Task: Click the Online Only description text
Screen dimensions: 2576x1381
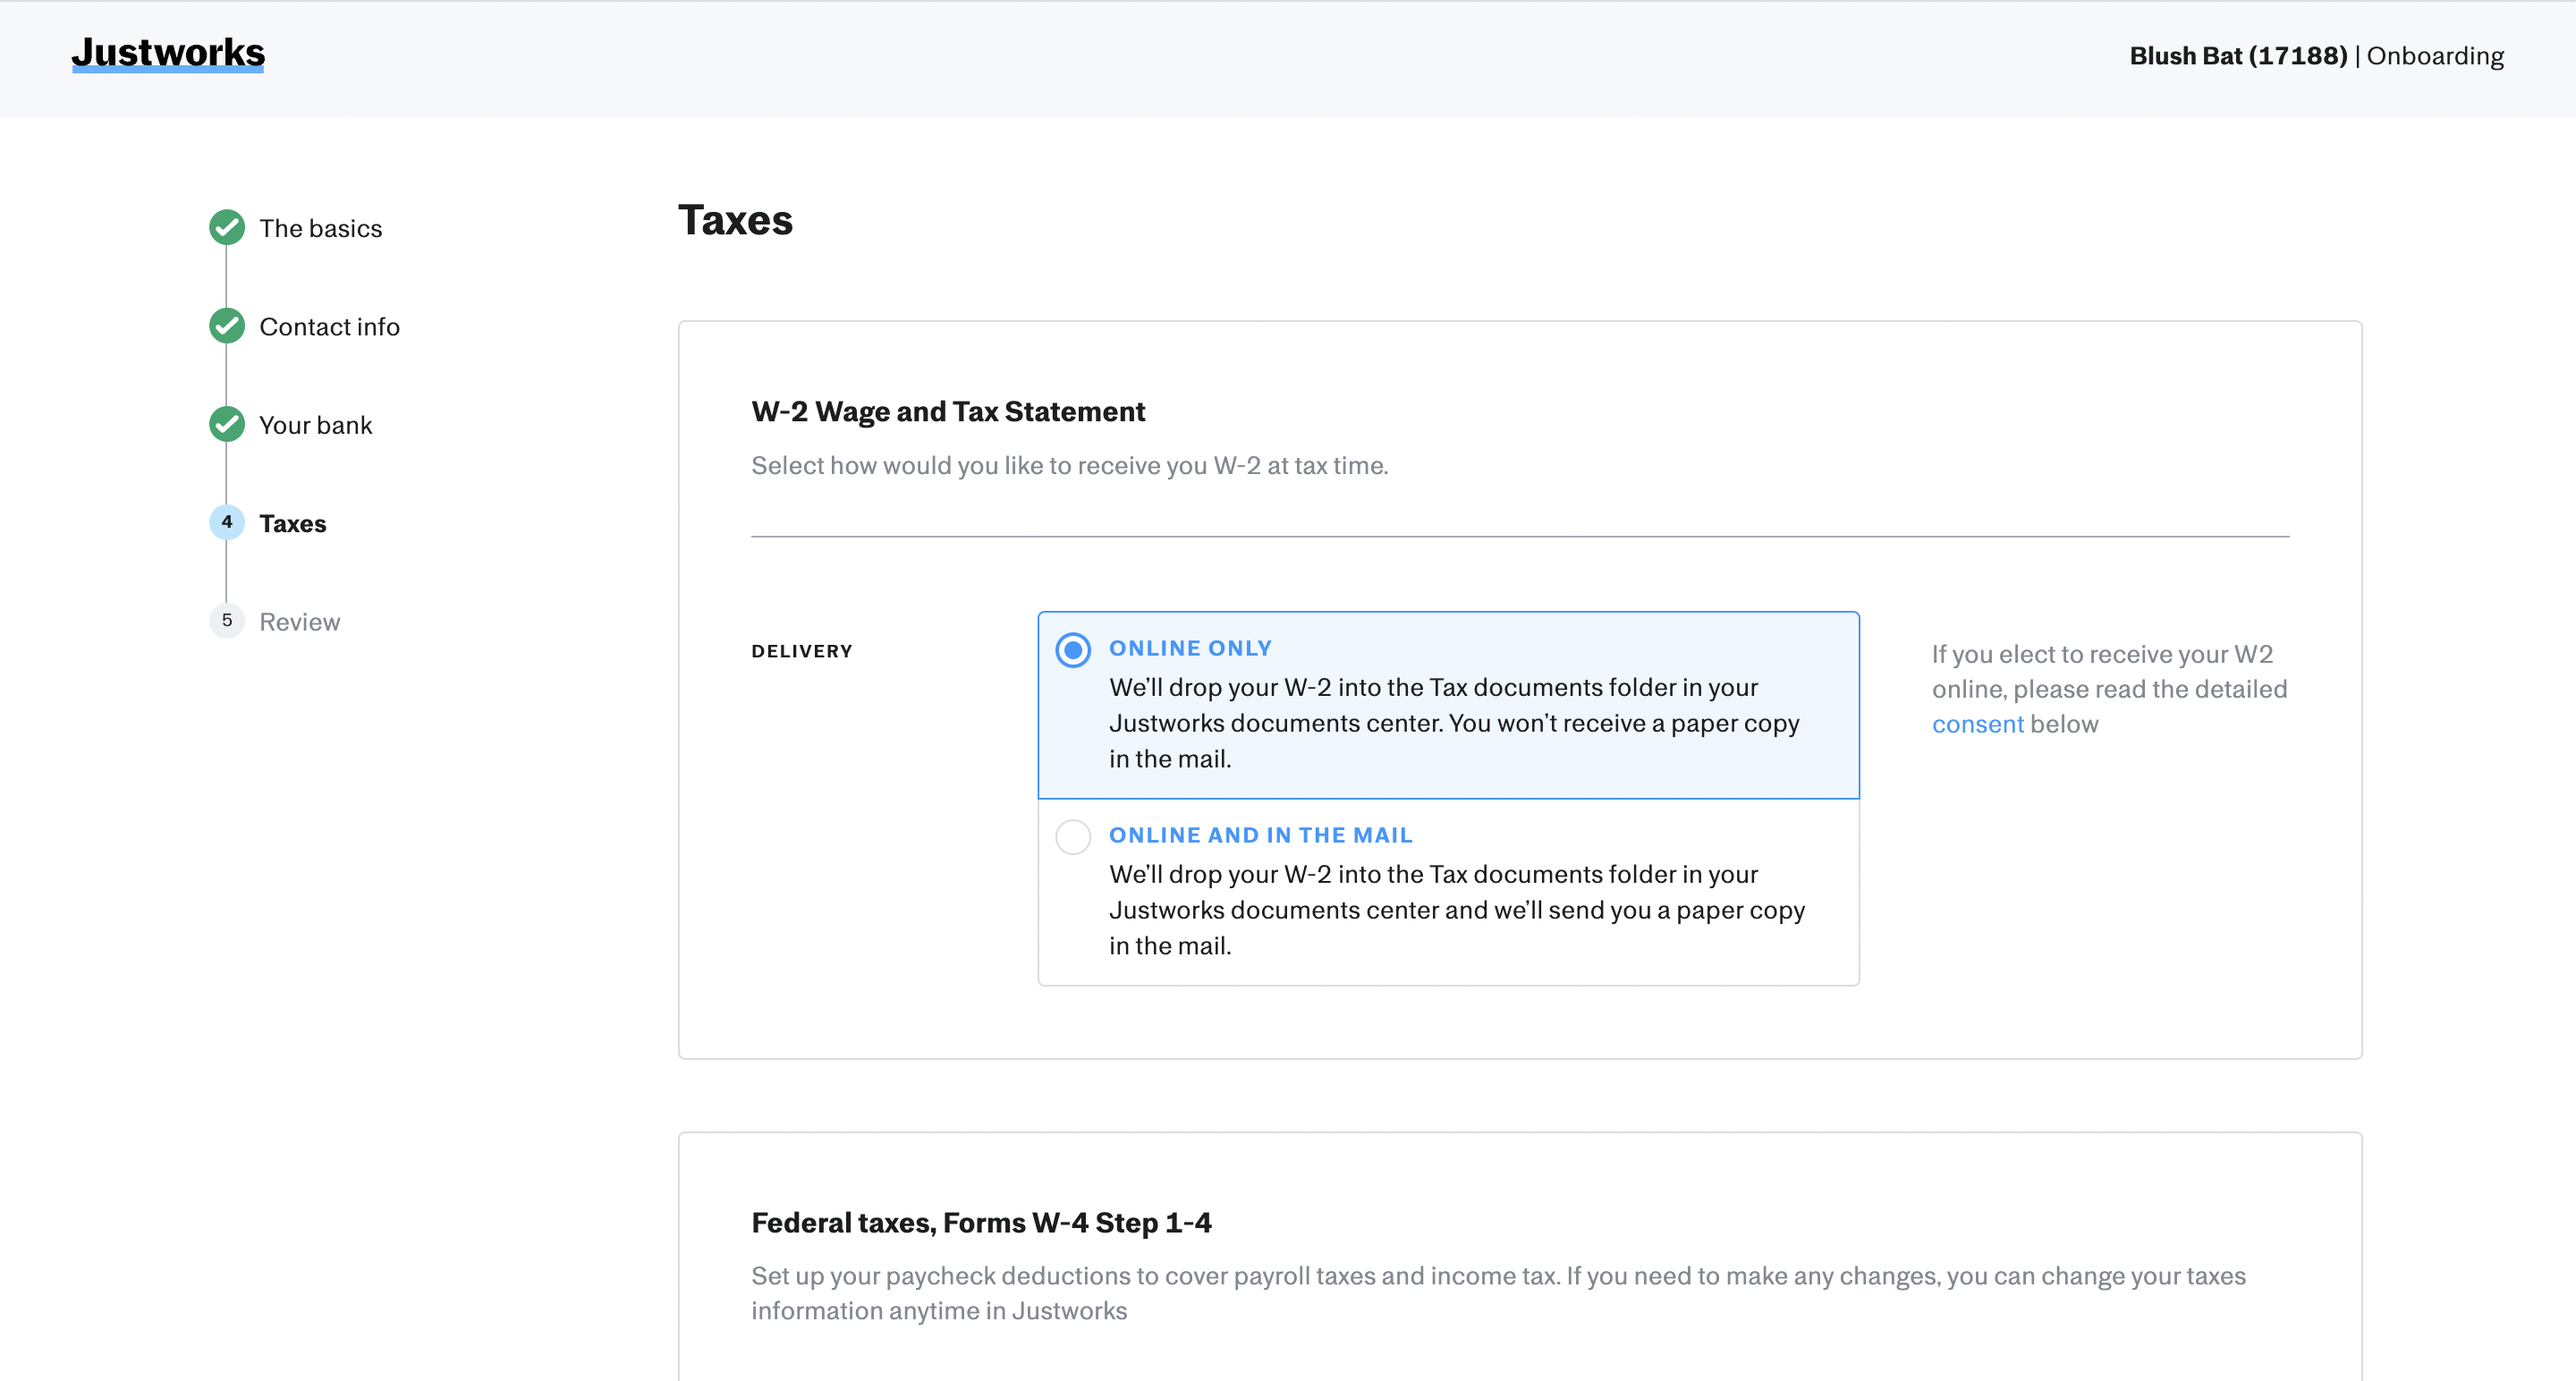Action: (1453, 723)
